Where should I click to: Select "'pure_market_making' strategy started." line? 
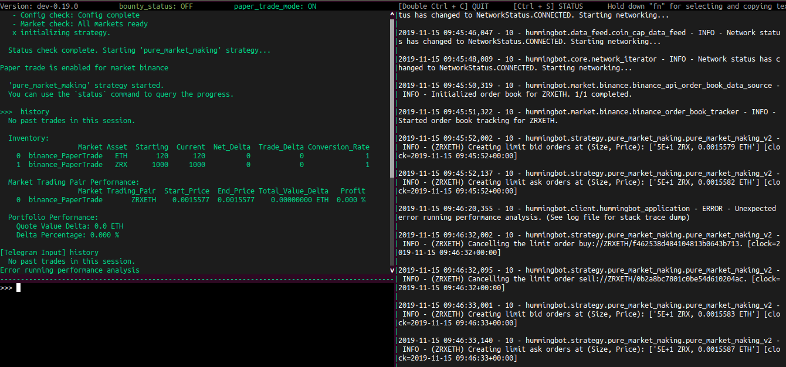pyautogui.click(x=86, y=86)
